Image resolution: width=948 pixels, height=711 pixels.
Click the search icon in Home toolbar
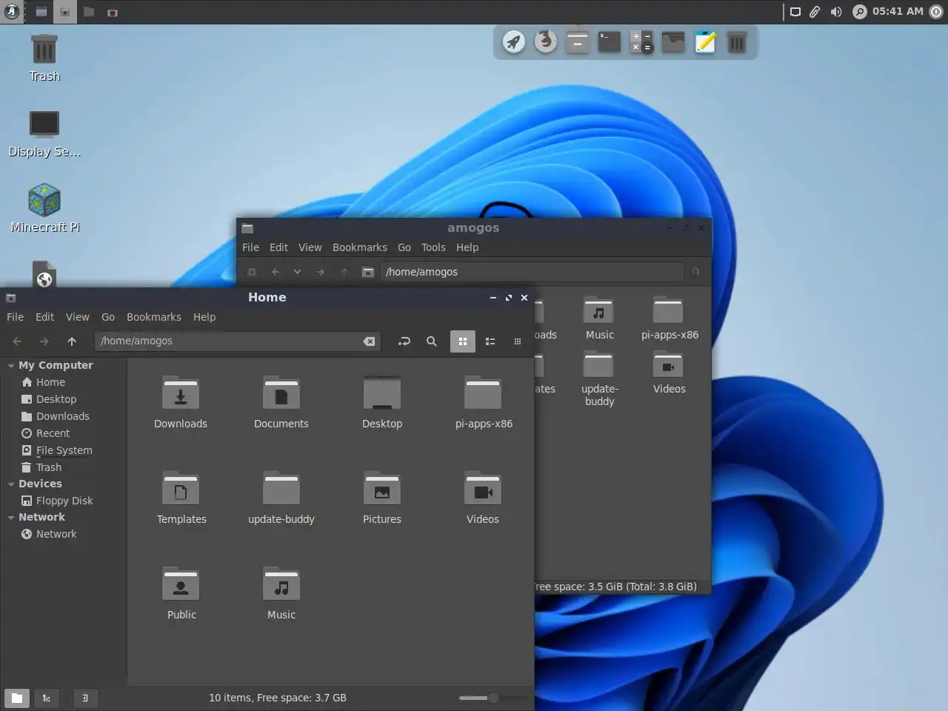coord(431,341)
